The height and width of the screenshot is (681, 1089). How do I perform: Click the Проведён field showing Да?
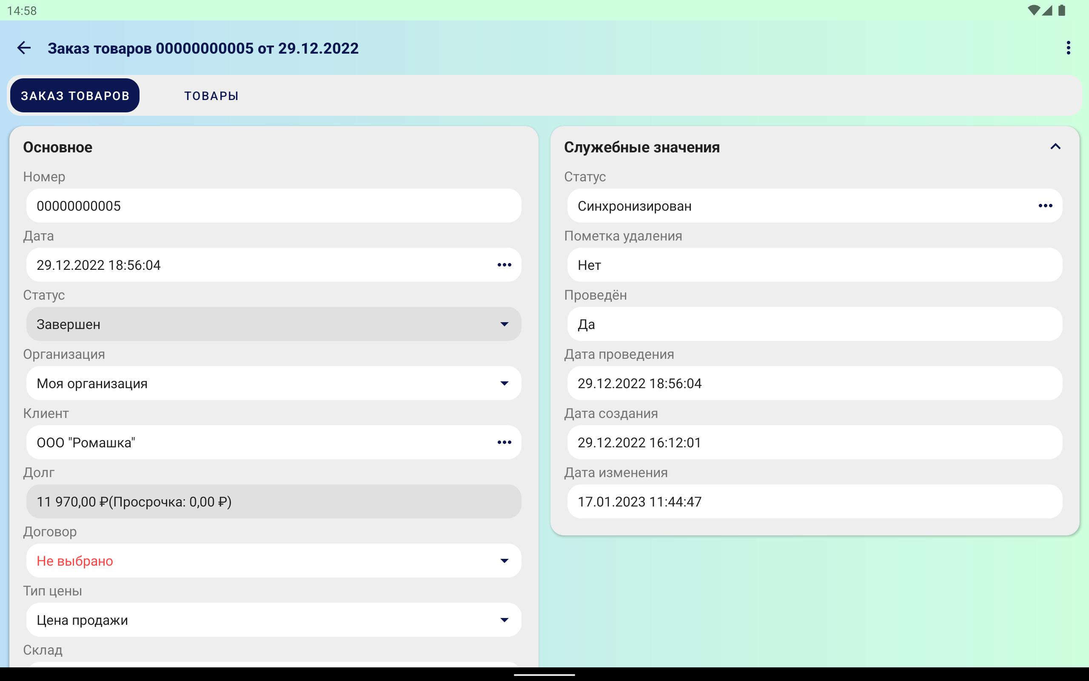(x=815, y=324)
